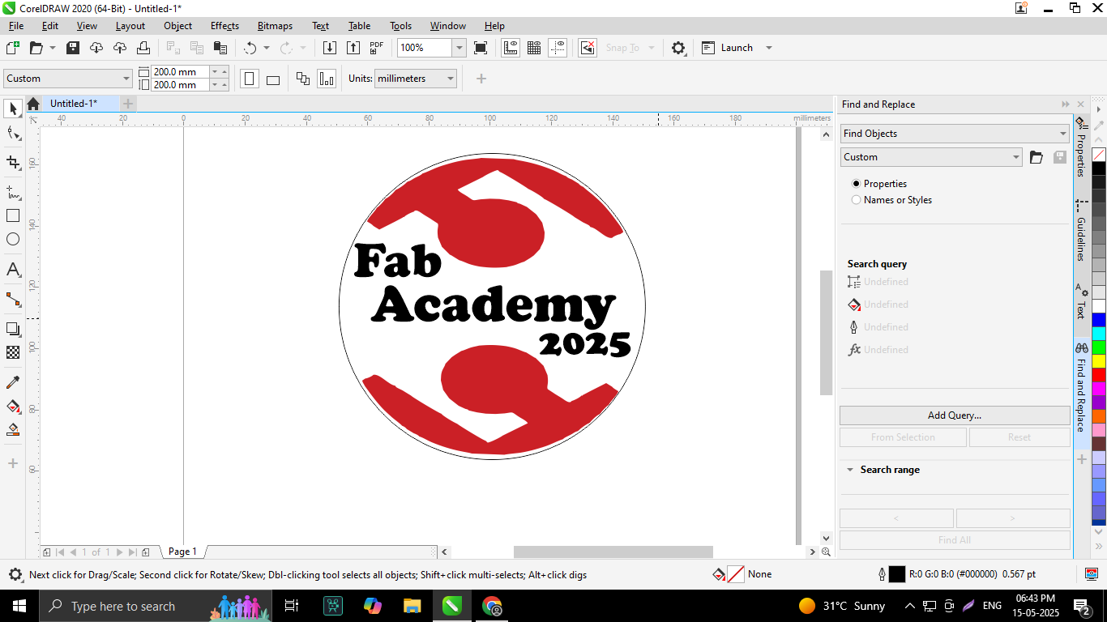This screenshot has width=1107, height=622.
Task: Toggle snap off button
Action: (x=588, y=48)
